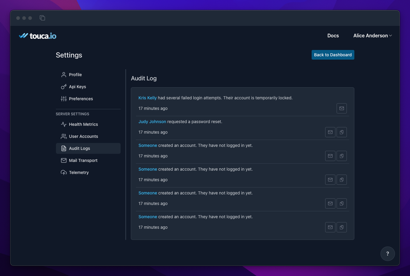Open the Judy Johnson user link
This screenshot has width=410, height=276.
click(x=152, y=122)
